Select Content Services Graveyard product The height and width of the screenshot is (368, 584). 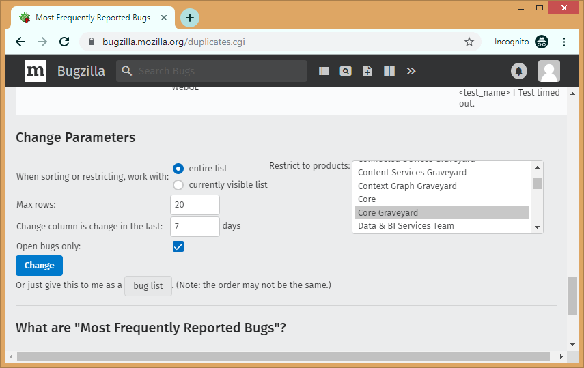(442, 173)
